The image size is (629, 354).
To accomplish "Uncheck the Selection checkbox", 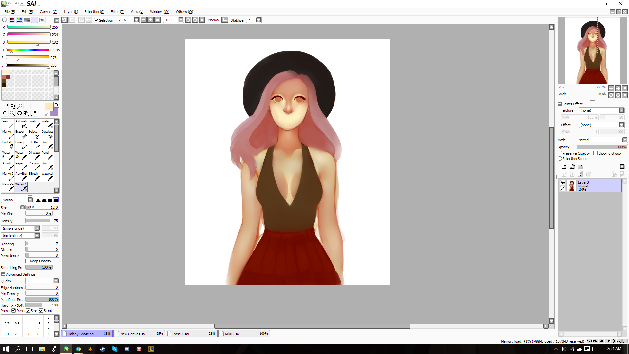I will pos(96,20).
